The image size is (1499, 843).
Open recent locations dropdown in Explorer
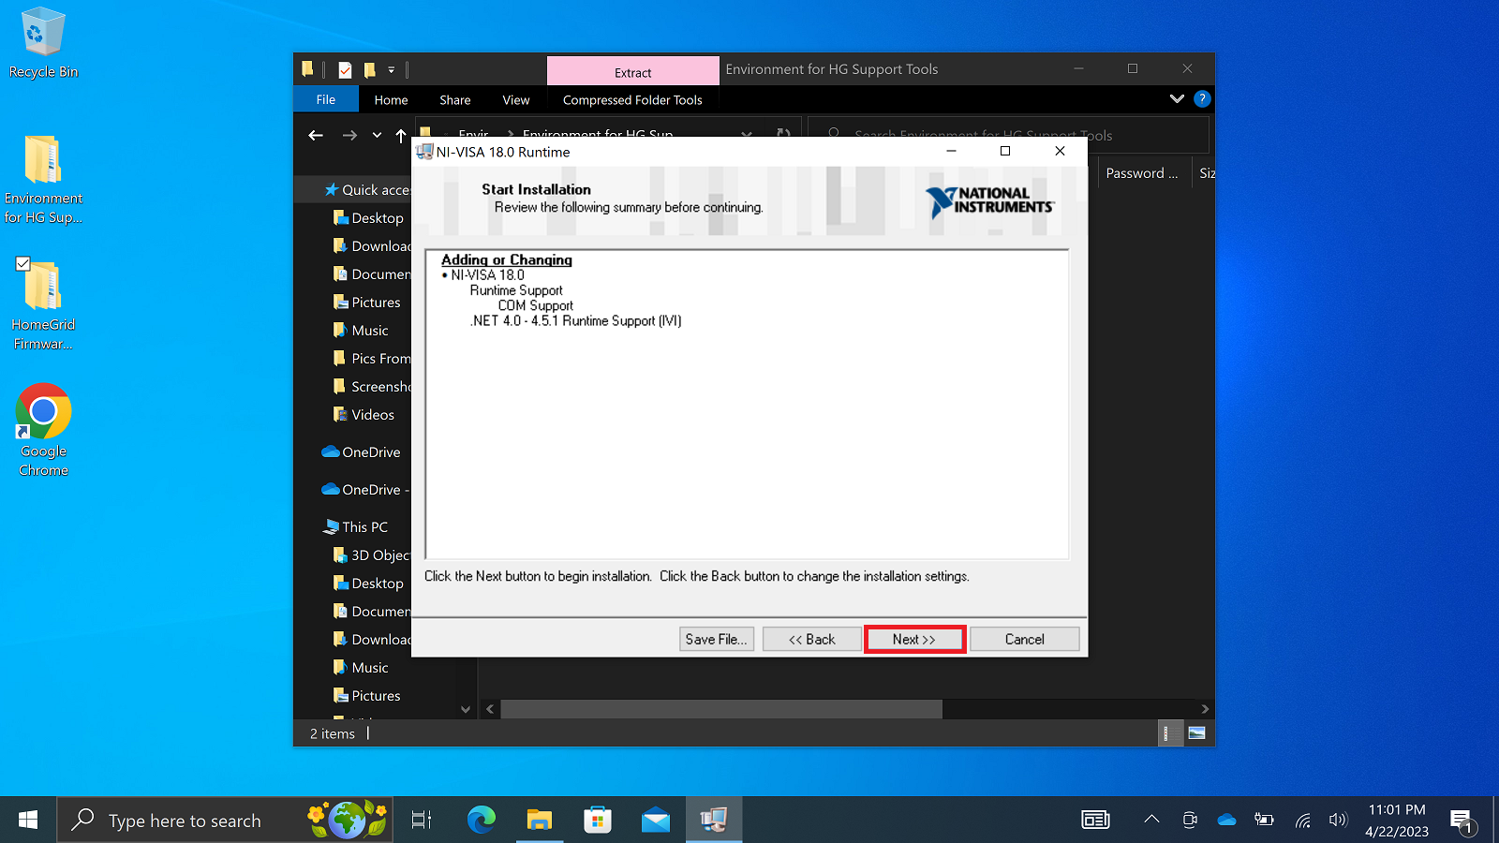(x=377, y=135)
